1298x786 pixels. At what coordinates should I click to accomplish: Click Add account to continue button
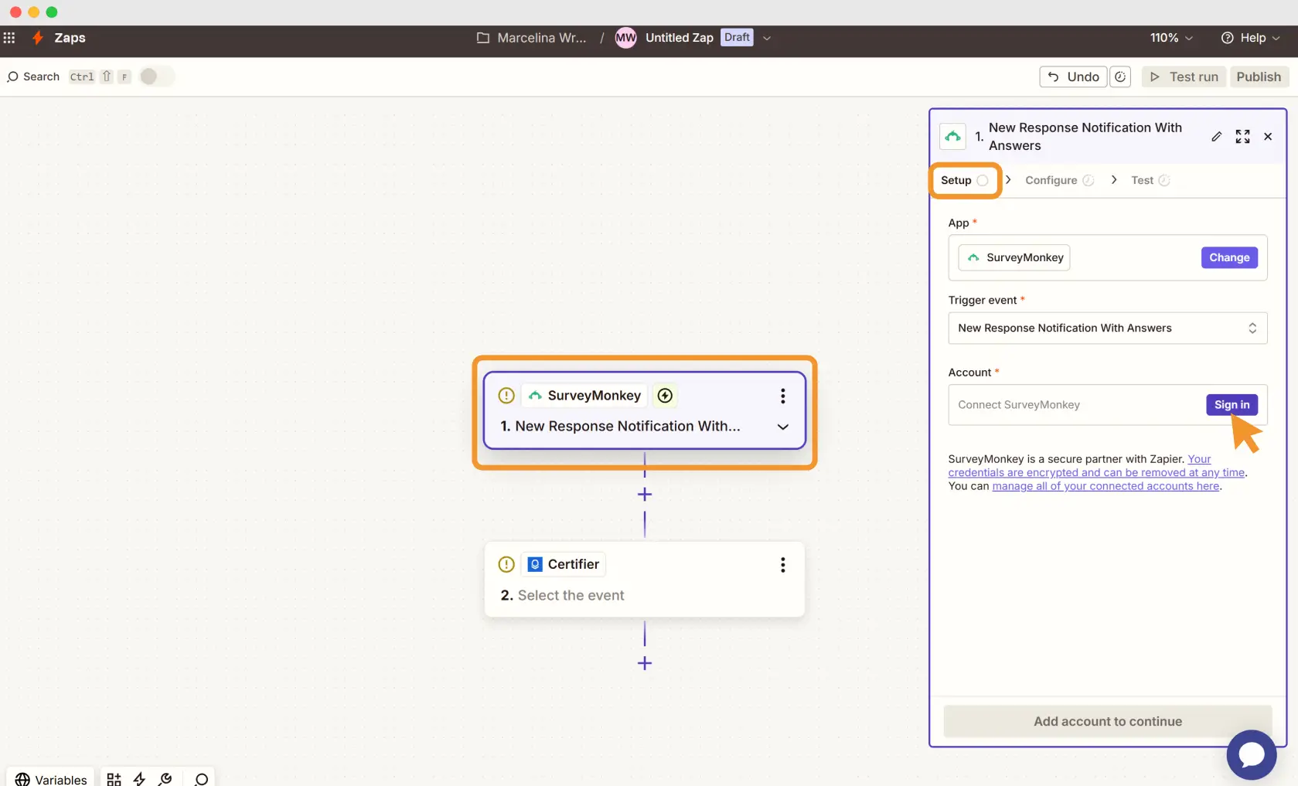[1107, 721]
